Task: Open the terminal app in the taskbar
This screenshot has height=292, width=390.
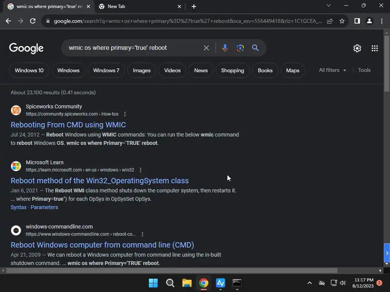Action: point(237,283)
